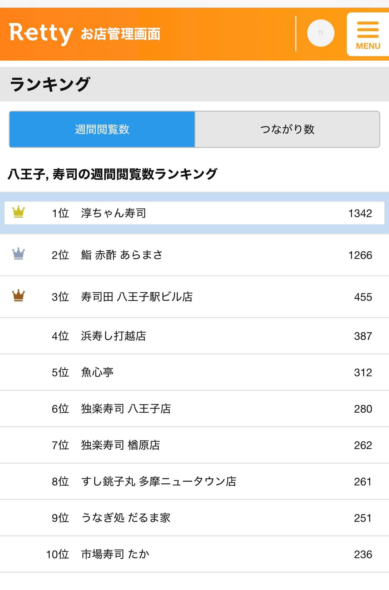The image size is (389, 590).
Task: Select うなぎ処 だるま家 in the ranking
Action: [x=194, y=518]
